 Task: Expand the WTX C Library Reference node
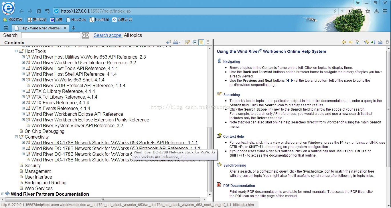pos(23,91)
